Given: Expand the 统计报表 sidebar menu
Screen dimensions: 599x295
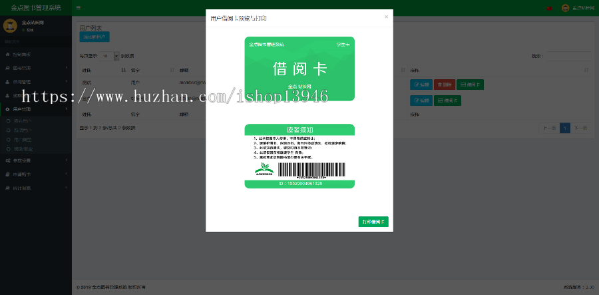Looking at the screenshot, I should [36, 188].
